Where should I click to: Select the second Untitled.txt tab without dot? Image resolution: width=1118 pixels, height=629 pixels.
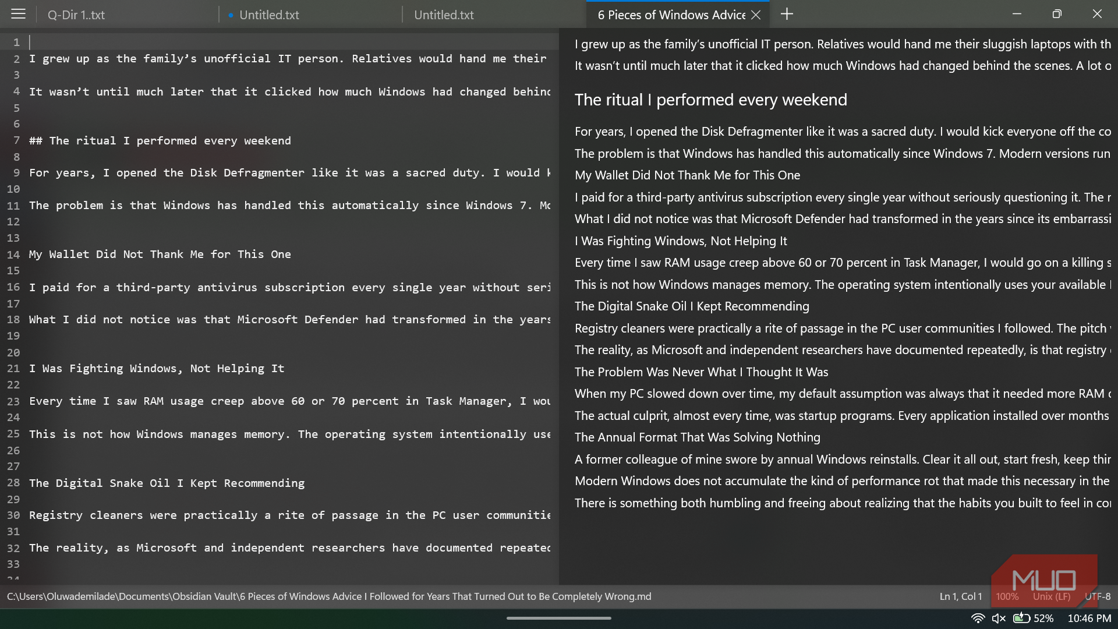[494, 15]
